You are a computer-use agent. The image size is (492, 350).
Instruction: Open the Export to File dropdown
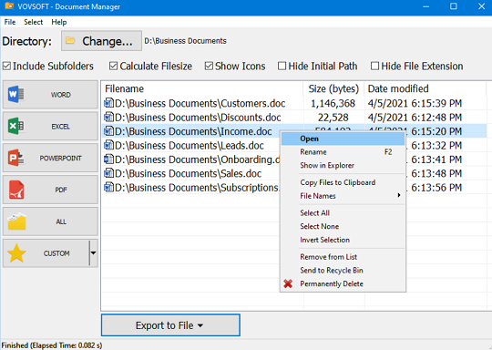pos(170,325)
